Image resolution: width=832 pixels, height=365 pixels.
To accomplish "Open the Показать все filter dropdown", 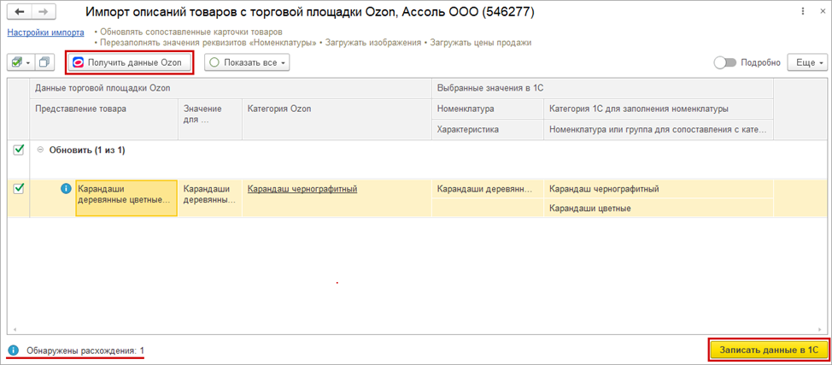I will [247, 62].
